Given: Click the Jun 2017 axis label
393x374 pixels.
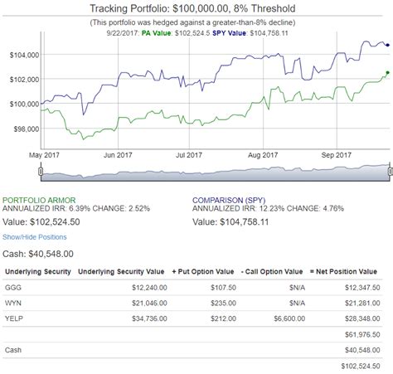Looking at the screenshot, I should pyautogui.click(x=118, y=155).
